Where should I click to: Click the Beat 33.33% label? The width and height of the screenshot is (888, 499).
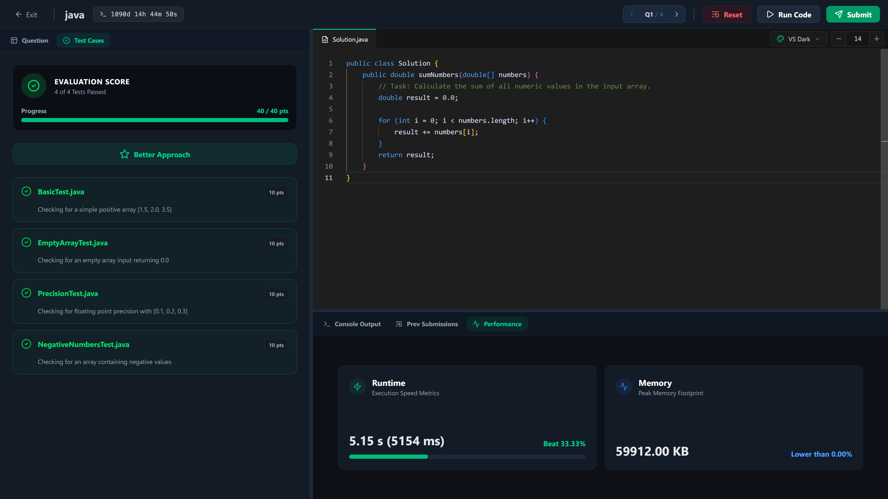pos(564,444)
